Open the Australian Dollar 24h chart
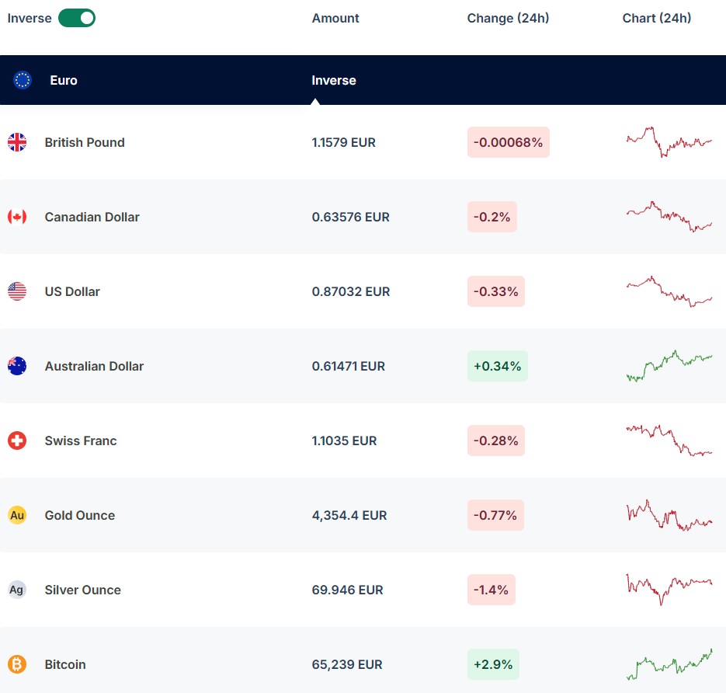The image size is (726, 693). (x=669, y=366)
